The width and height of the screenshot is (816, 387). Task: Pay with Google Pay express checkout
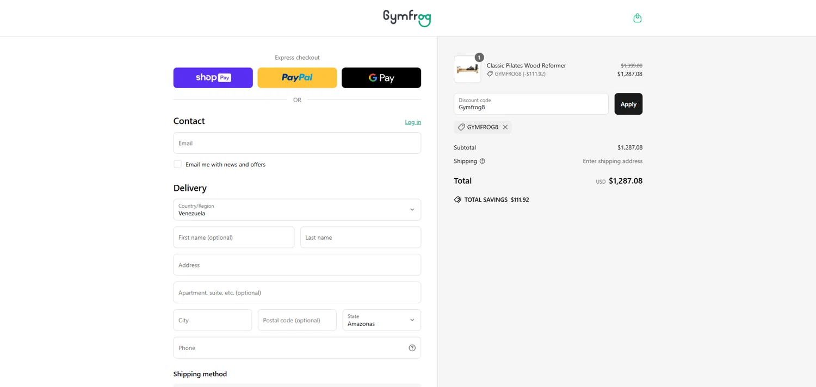pos(381,78)
